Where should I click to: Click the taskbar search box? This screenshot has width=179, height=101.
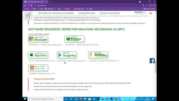tap(45, 99)
